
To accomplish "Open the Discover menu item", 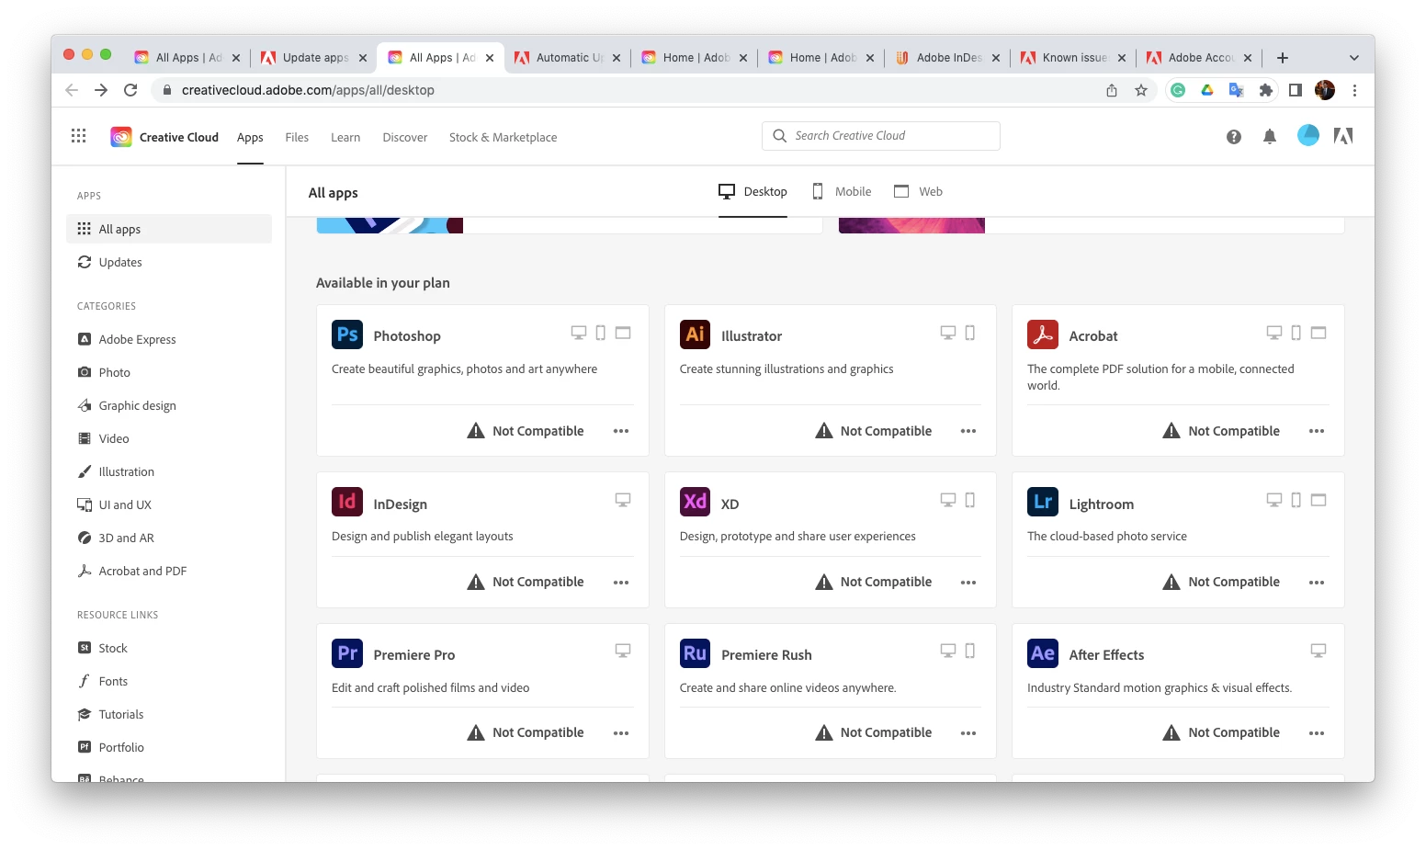I will [x=405, y=138].
